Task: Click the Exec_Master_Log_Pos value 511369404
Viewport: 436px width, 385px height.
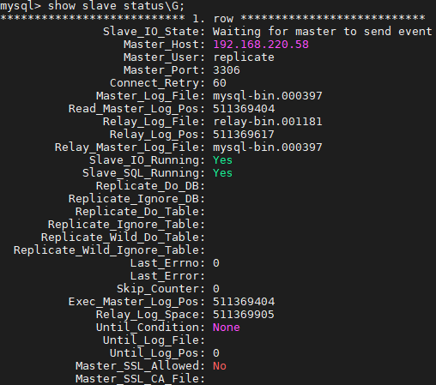Action: coord(244,302)
